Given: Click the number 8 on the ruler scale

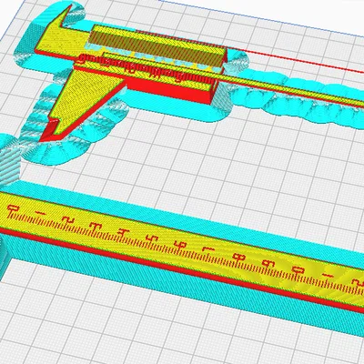Looking at the screenshot, I should [x=239, y=258].
